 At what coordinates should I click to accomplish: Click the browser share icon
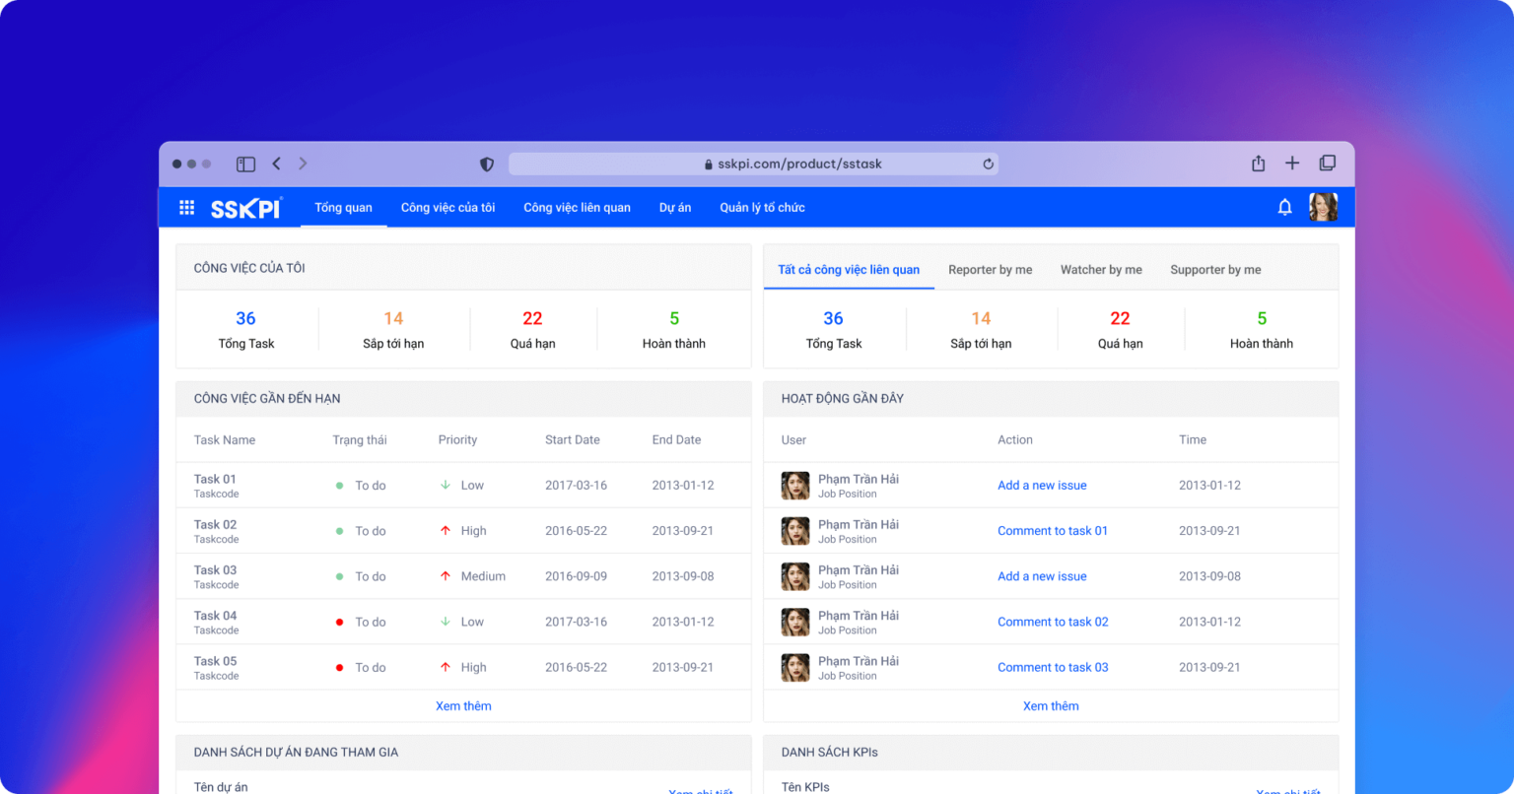tap(1258, 163)
